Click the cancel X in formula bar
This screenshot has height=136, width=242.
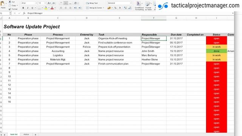(x=15, y=13)
